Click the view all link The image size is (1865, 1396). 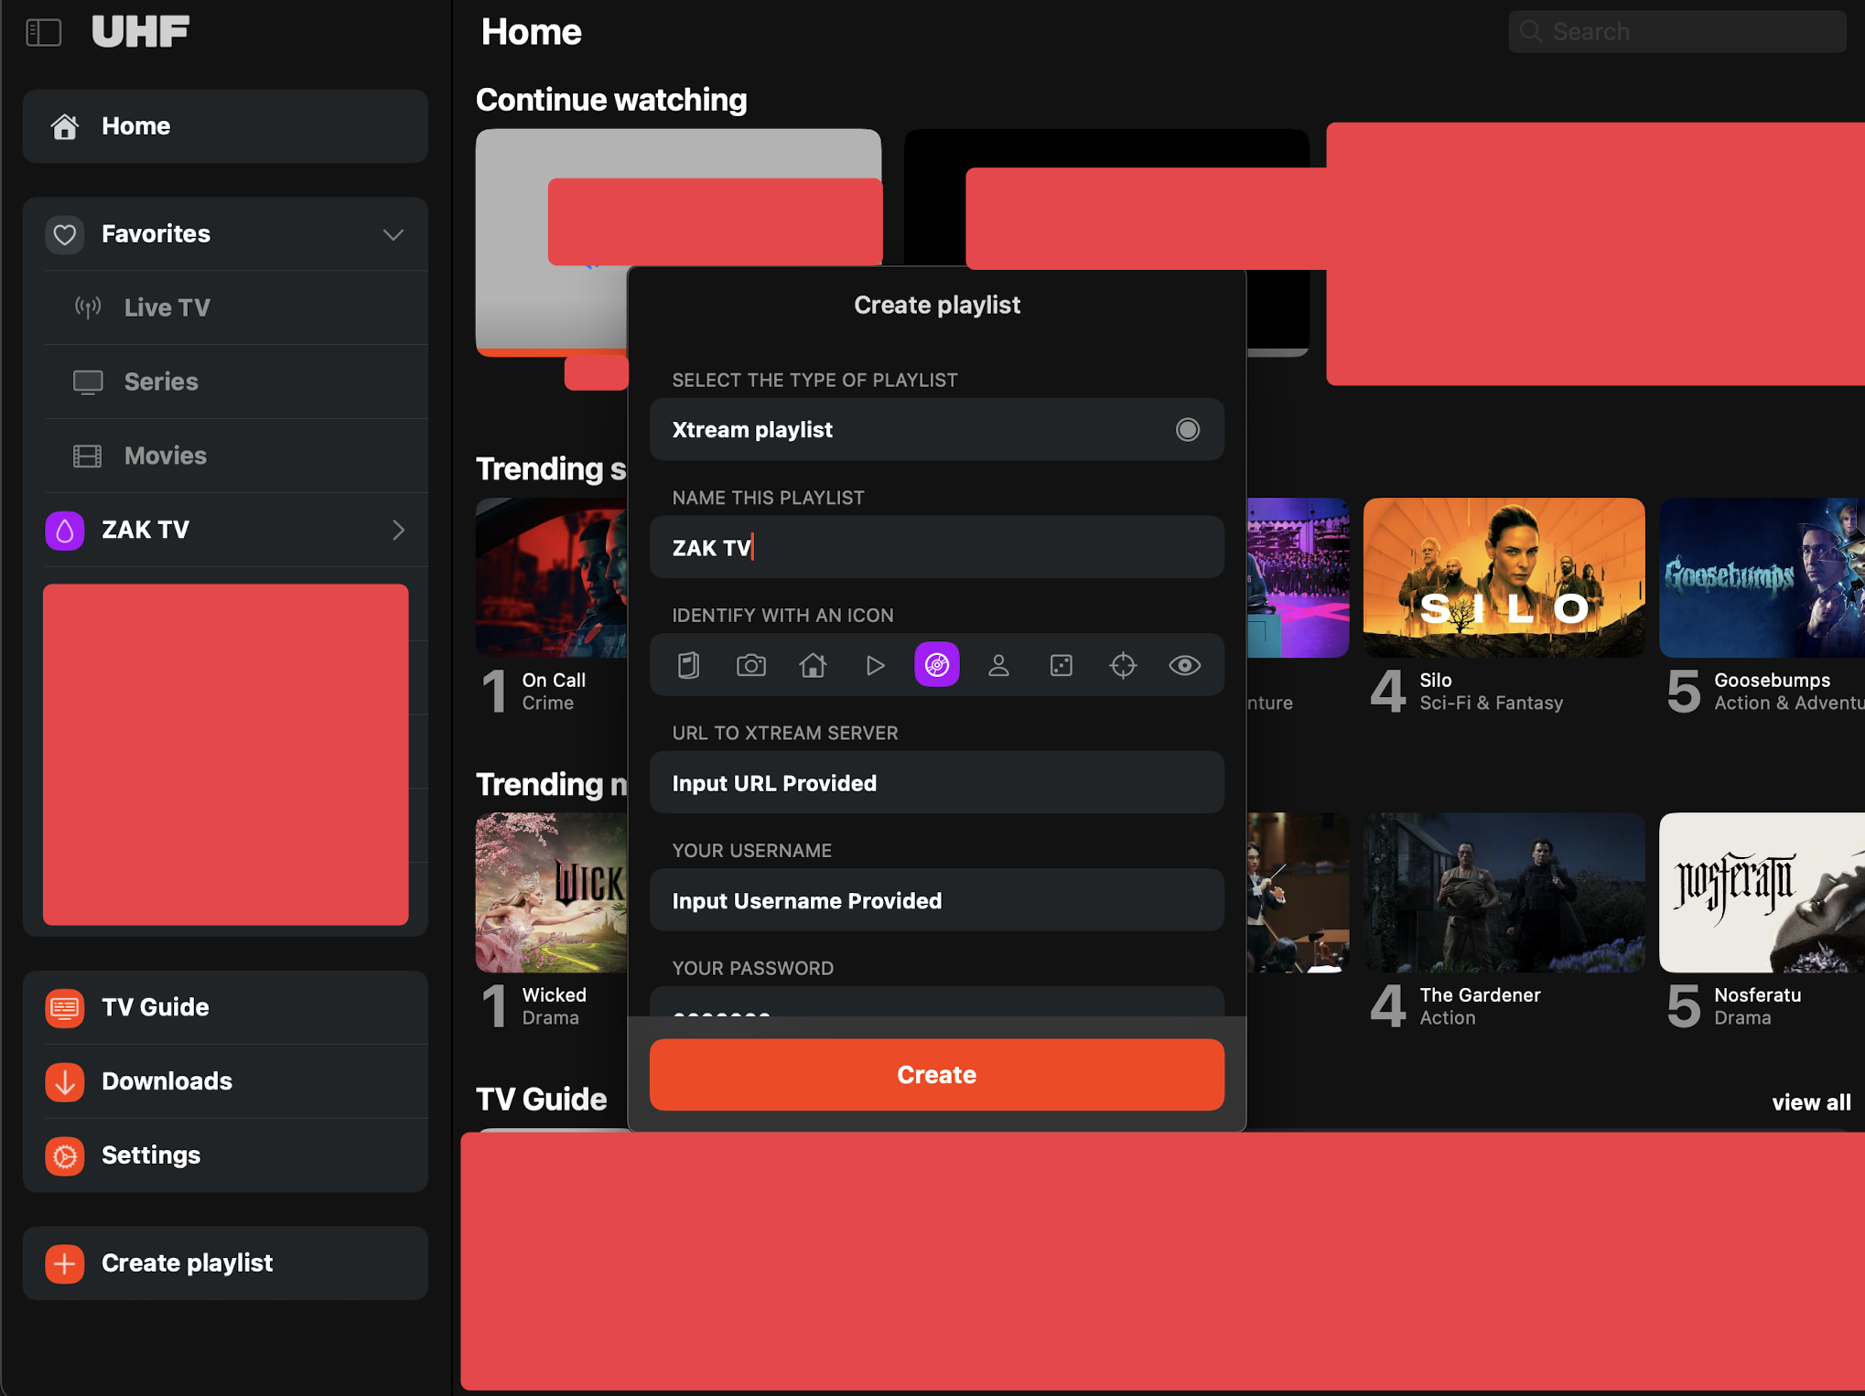1810,1102
